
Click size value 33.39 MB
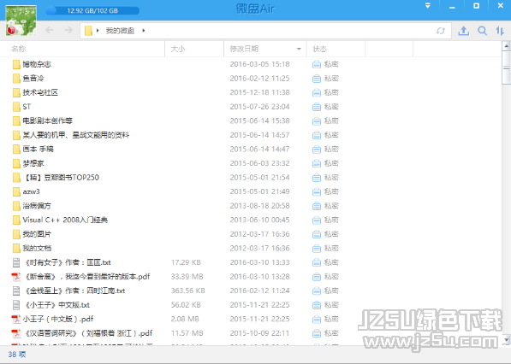pyautogui.click(x=187, y=277)
